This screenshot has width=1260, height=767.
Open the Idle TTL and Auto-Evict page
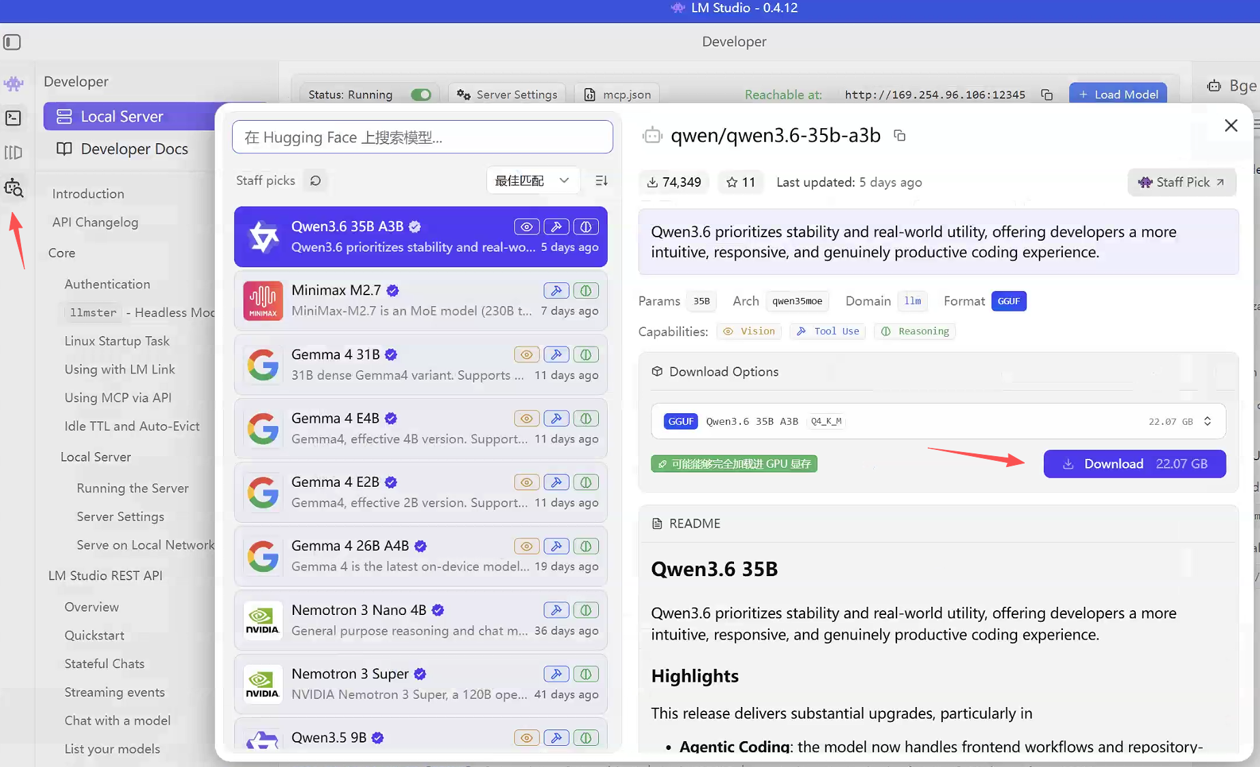click(132, 426)
